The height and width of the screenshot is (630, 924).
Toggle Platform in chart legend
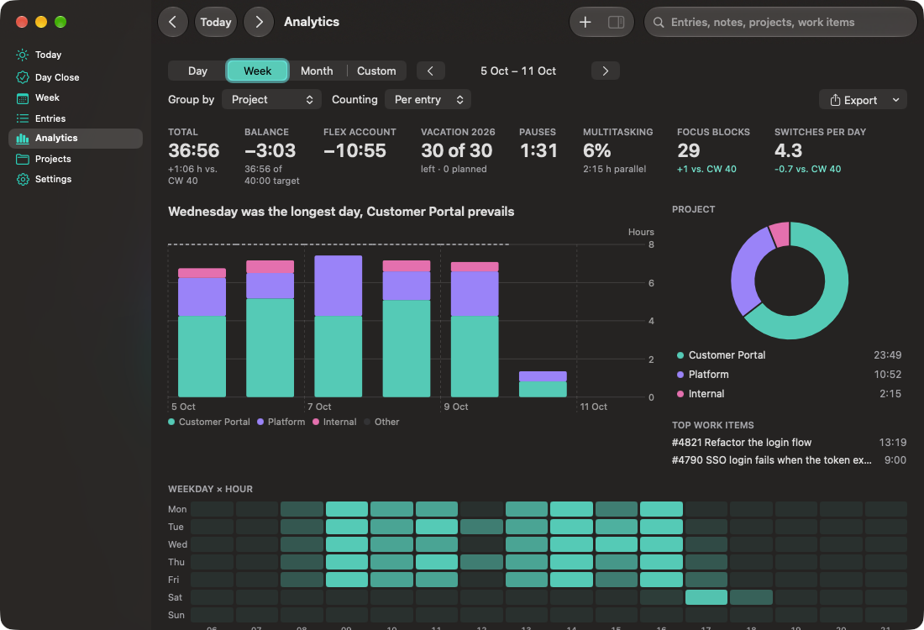(281, 422)
